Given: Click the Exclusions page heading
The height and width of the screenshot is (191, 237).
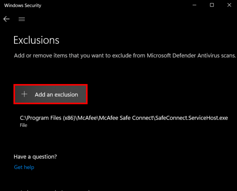Looking at the screenshot, I should (36, 40).
